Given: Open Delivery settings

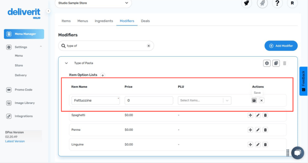Looking at the screenshot, I should coord(21,75).
